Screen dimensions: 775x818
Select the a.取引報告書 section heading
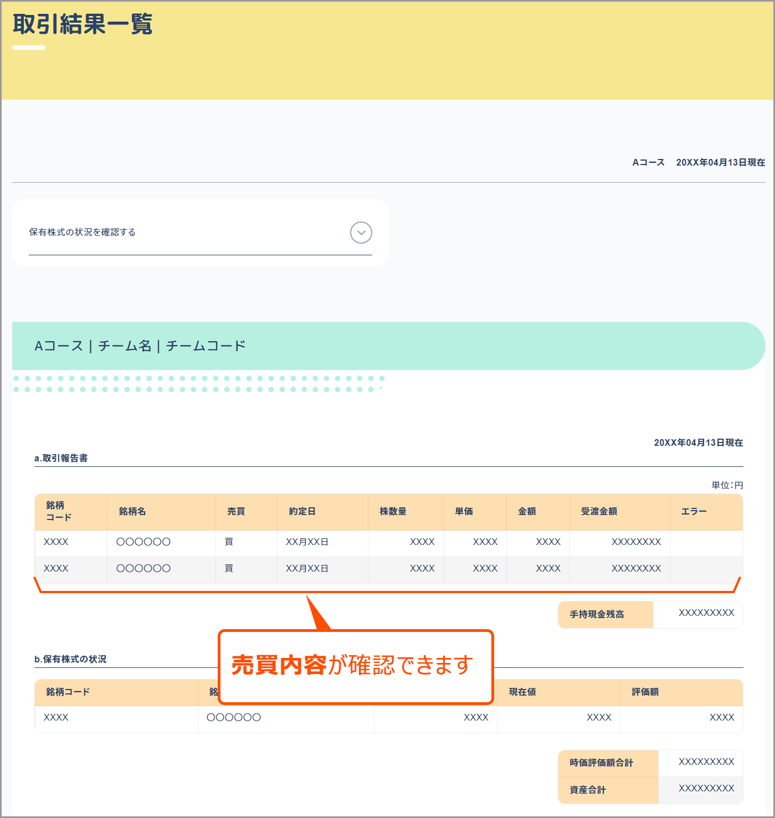[x=61, y=458]
